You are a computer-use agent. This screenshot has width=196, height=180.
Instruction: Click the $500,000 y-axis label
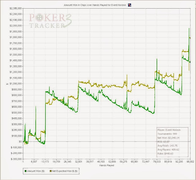pyautogui.click(x=17, y=113)
